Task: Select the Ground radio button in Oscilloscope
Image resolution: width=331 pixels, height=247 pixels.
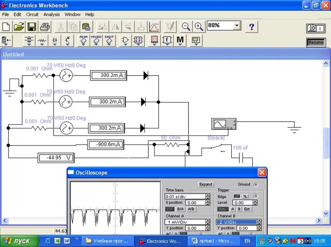Action: [x=256, y=184]
